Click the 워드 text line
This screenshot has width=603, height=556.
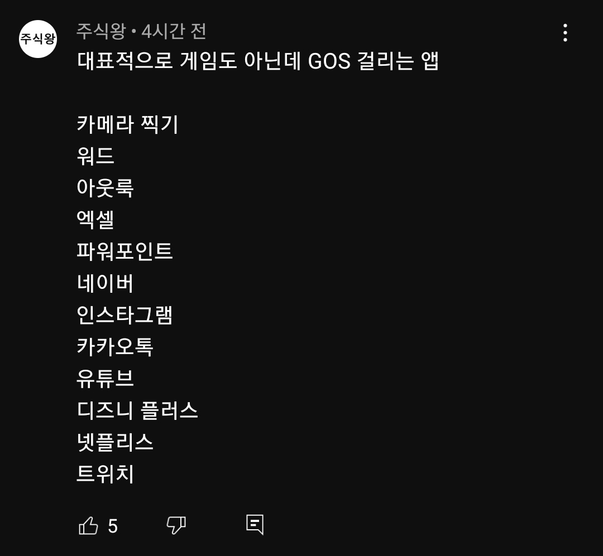coord(95,156)
